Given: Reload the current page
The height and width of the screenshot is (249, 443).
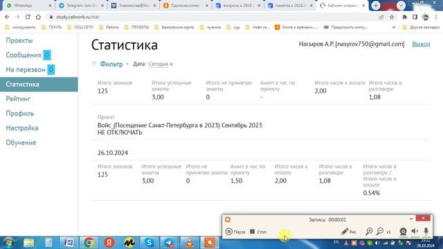Looking at the screenshot, I should [28, 17].
